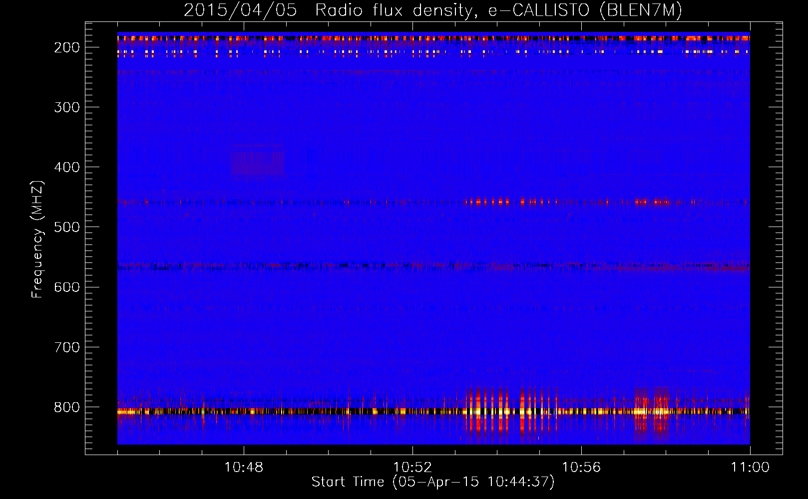Click the 11:00 time axis label

[x=750, y=468]
